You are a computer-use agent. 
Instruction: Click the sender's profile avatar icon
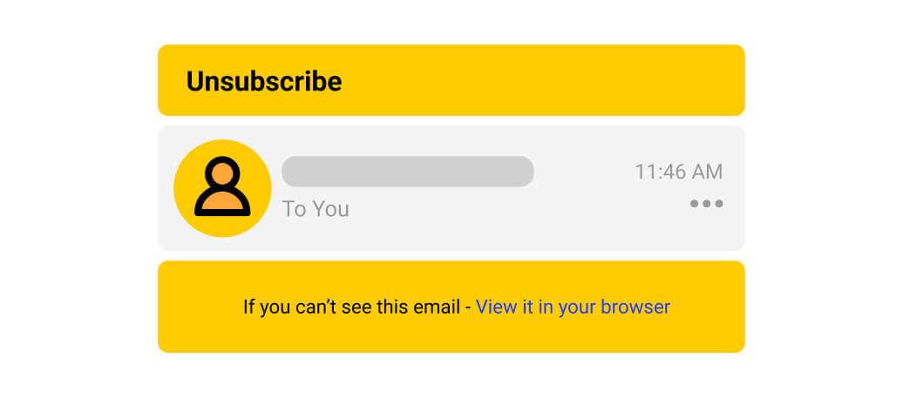tap(222, 188)
